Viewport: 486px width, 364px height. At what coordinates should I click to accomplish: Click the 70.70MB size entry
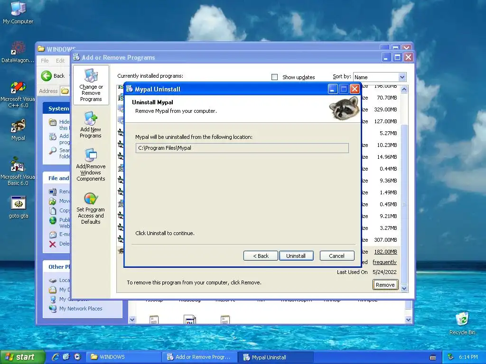[387, 98]
